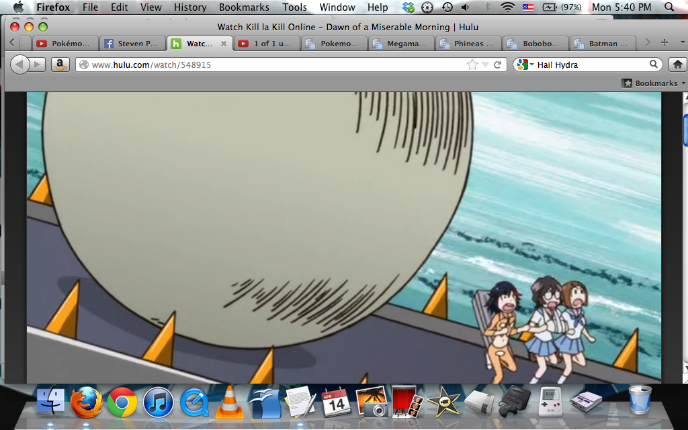Close the Hulu Watc... tab
This screenshot has height=430, width=688.
click(223, 44)
